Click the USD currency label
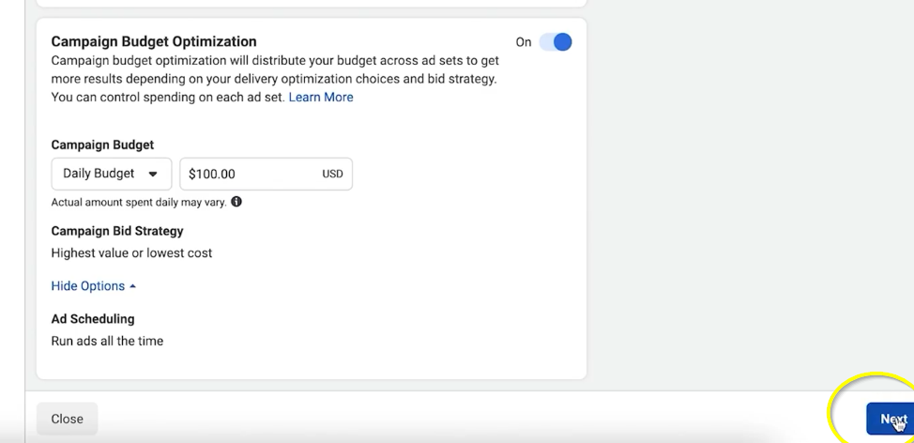 (x=332, y=174)
